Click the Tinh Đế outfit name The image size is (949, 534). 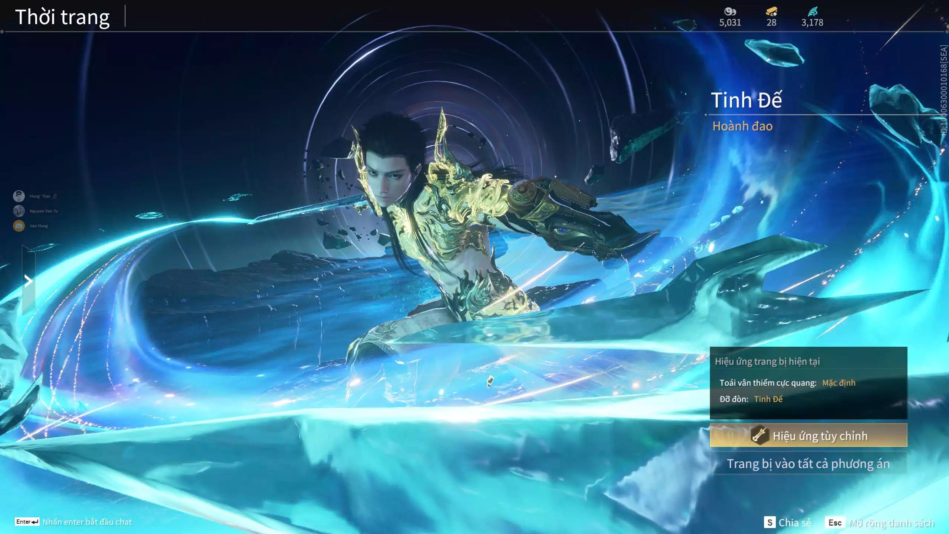coord(747,100)
